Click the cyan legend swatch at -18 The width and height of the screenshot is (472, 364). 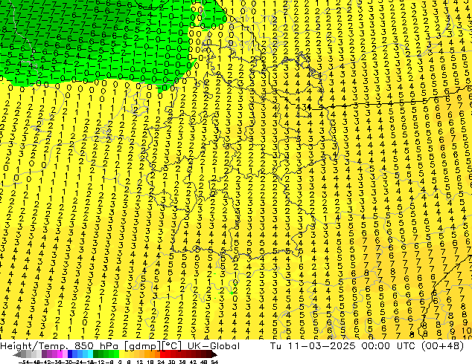click(91, 354)
